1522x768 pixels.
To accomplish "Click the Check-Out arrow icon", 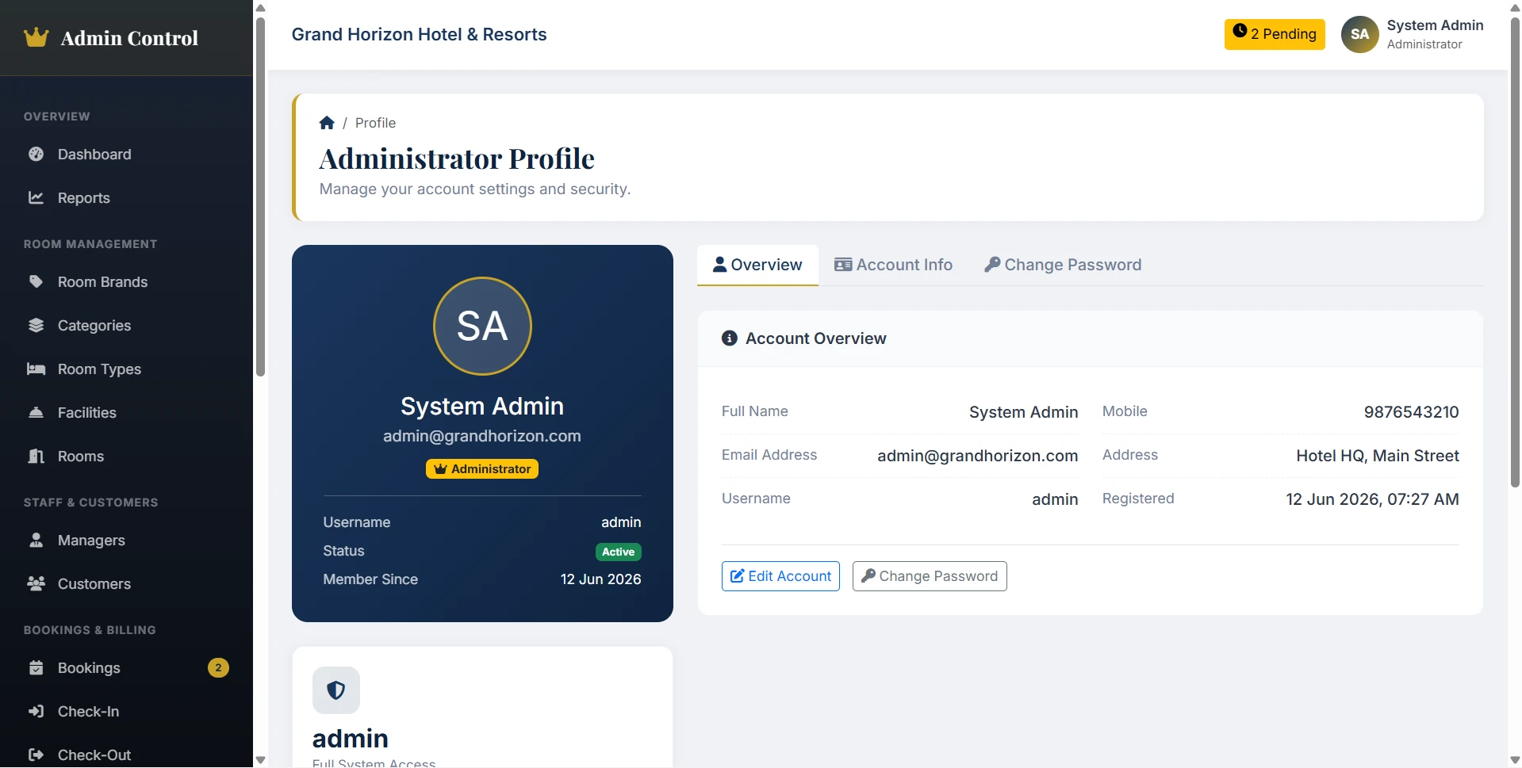I will pos(36,755).
